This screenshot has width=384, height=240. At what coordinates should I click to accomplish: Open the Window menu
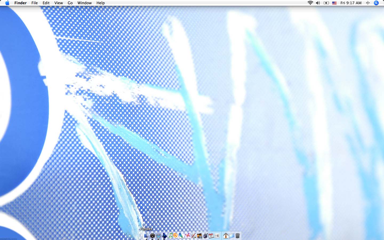(85, 3)
